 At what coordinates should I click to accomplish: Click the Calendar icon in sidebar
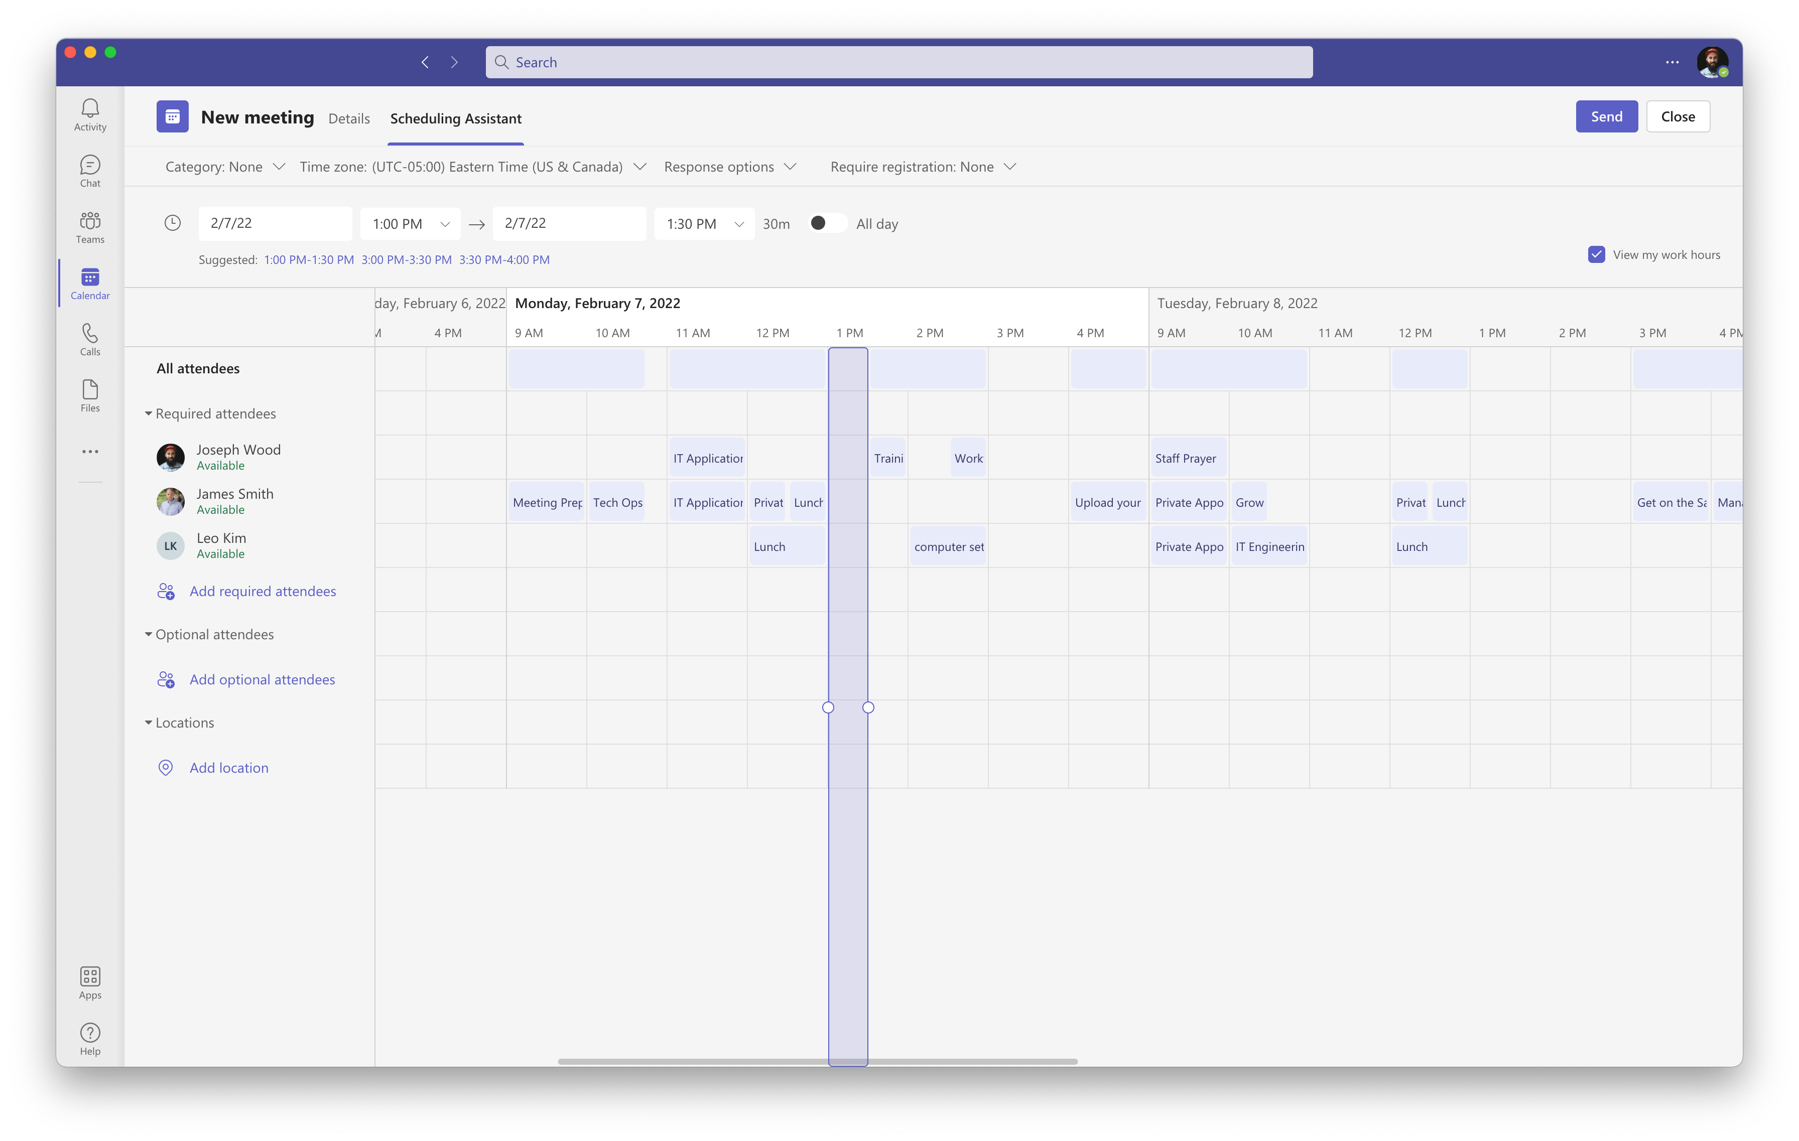89,281
